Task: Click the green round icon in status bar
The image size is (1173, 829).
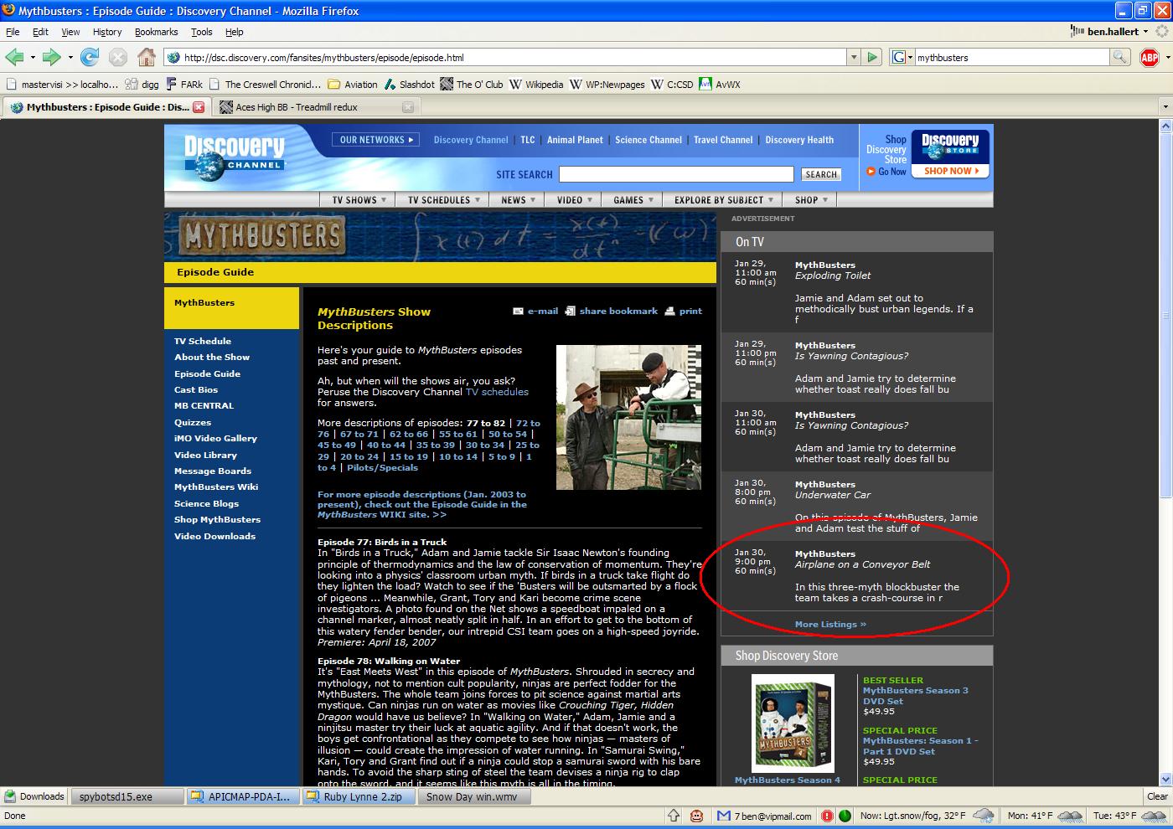Action: click(x=845, y=816)
